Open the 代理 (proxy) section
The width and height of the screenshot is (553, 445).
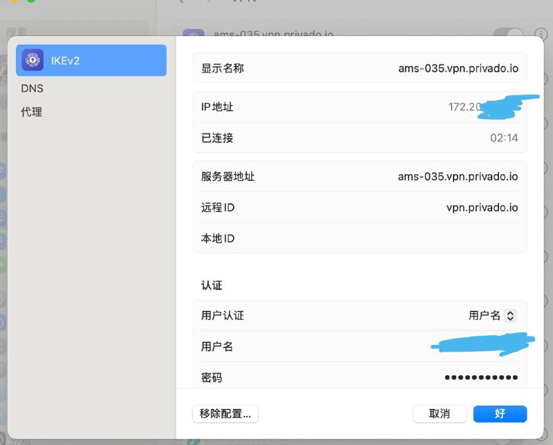pyautogui.click(x=31, y=112)
